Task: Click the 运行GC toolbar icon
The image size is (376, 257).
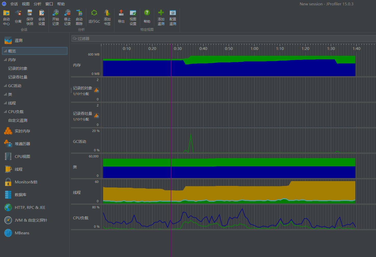Action: coord(94,13)
